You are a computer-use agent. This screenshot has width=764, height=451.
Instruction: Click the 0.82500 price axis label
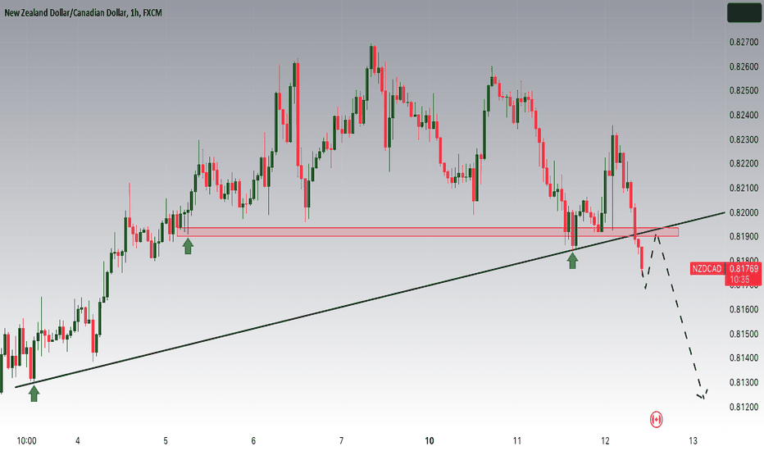pyautogui.click(x=744, y=91)
